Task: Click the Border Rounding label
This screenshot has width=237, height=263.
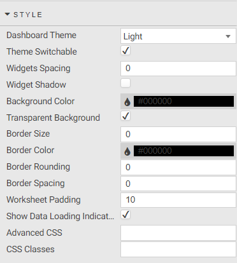Action: coord(38,167)
